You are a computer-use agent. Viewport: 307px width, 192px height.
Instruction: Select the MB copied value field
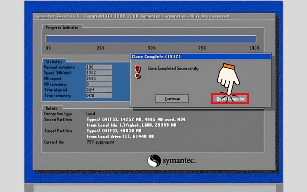[x=99, y=79]
